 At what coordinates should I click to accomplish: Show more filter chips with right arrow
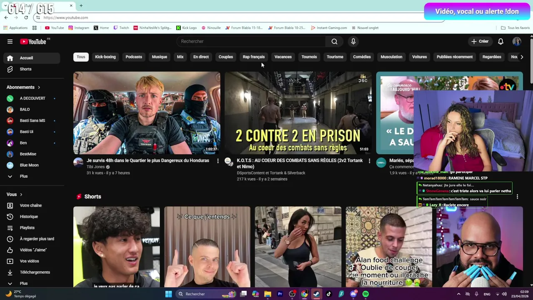(x=521, y=57)
